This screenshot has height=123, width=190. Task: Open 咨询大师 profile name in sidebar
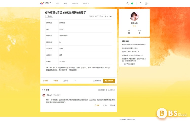click(x=134, y=23)
